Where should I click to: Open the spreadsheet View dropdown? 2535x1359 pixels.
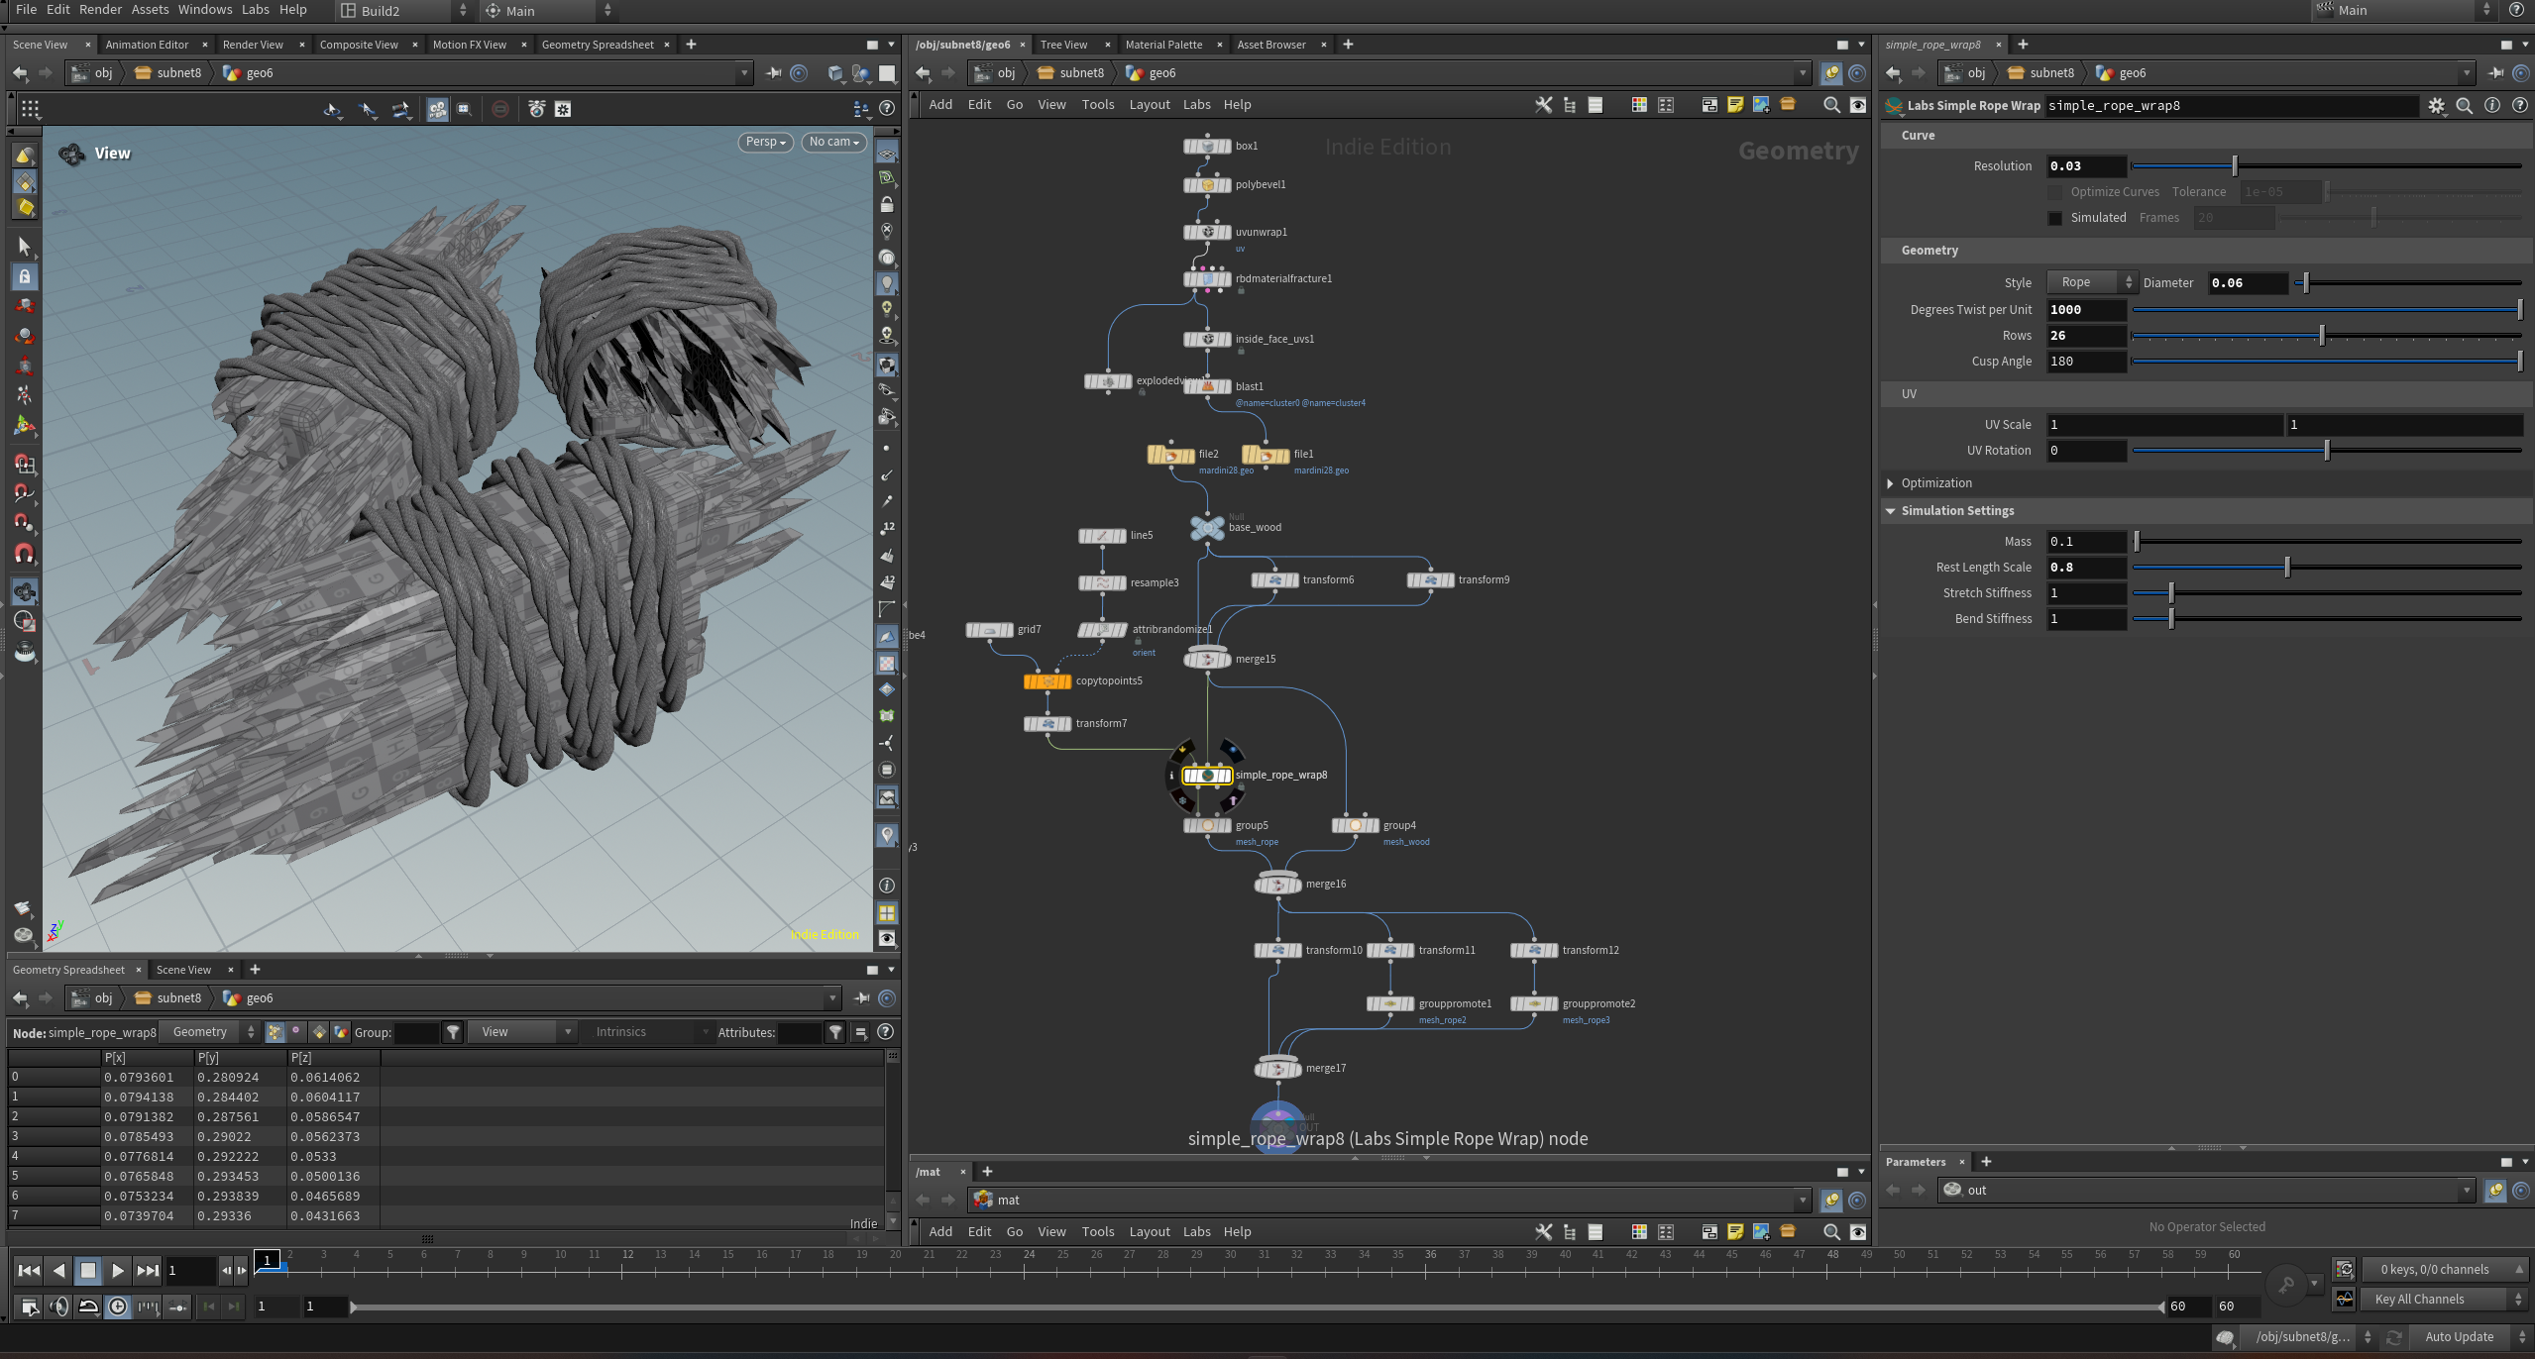pyautogui.click(x=522, y=1032)
